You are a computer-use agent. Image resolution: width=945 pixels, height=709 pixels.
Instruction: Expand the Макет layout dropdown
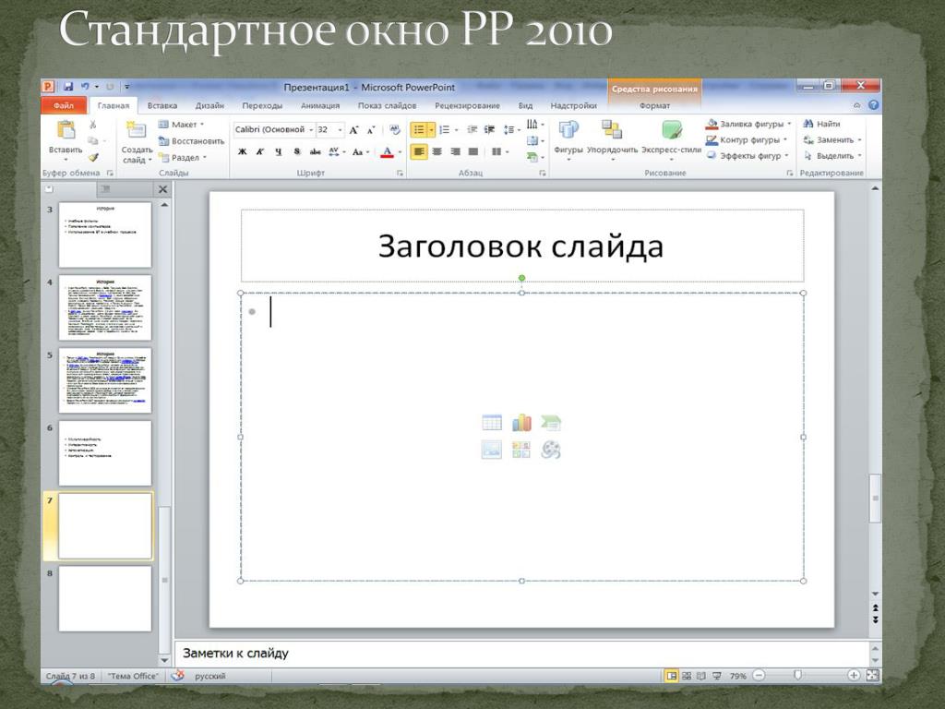click(202, 125)
